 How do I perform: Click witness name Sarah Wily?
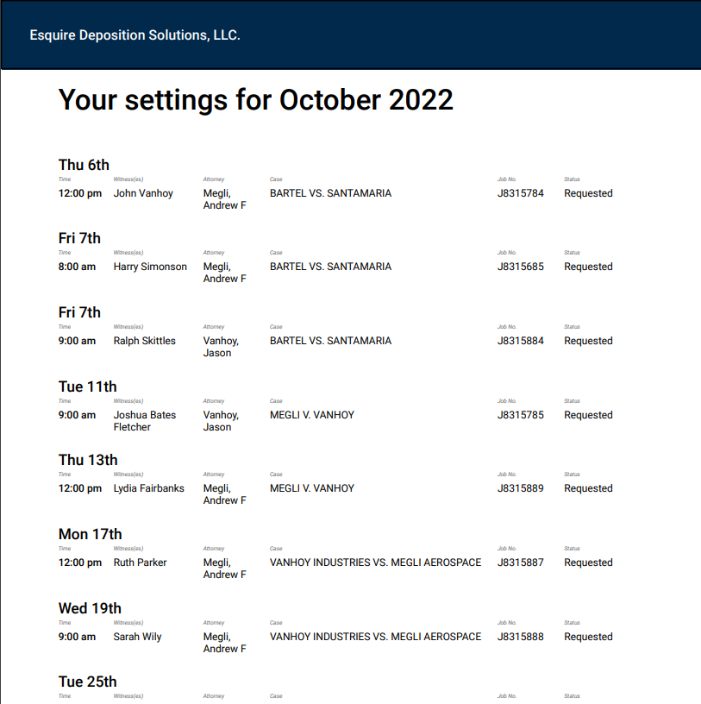point(137,637)
